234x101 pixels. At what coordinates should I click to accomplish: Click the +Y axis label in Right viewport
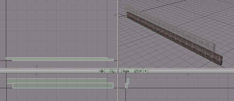(x=188, y=75)
